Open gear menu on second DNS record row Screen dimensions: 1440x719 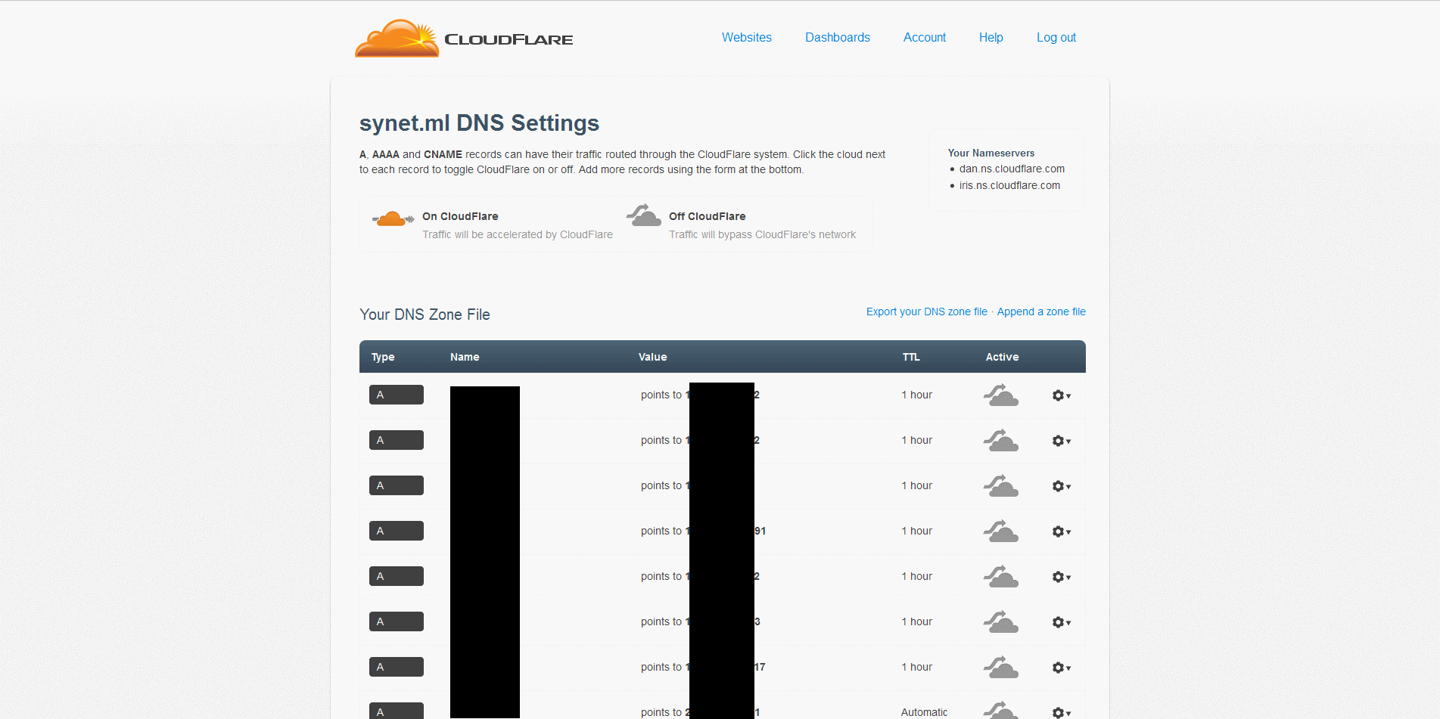[x=1061, y=441]
